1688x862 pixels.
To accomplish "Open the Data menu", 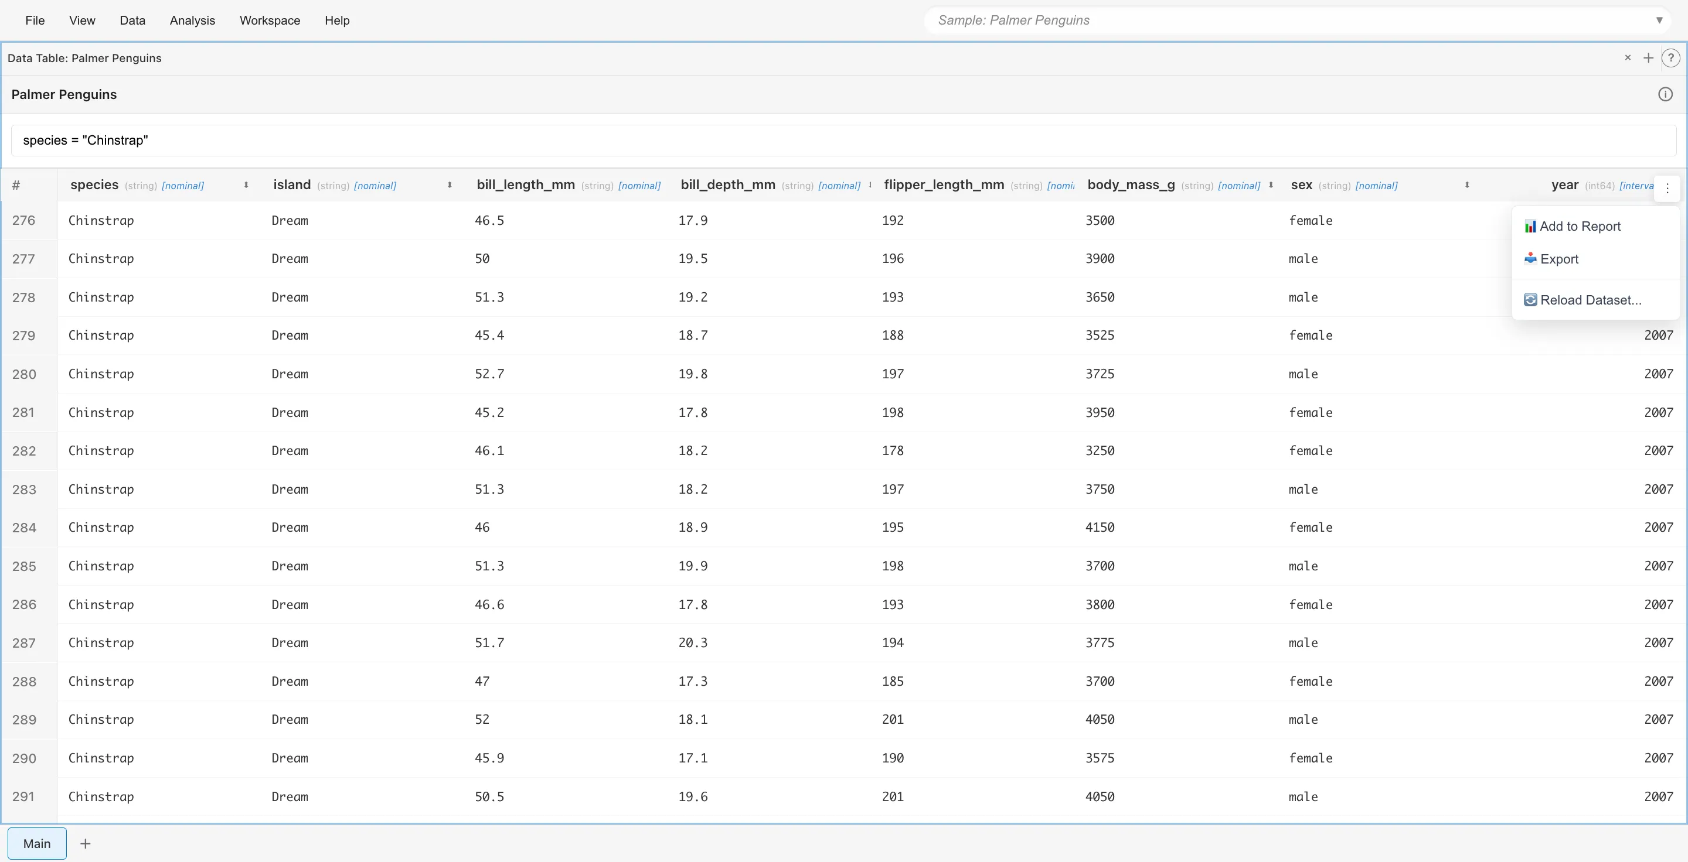I will (132, 20).
